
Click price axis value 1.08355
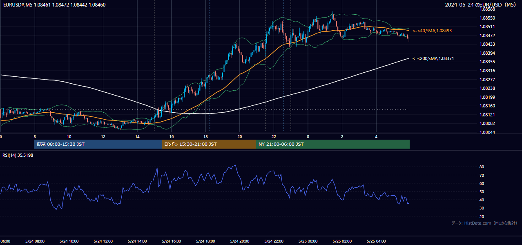[x=487, y=62]
